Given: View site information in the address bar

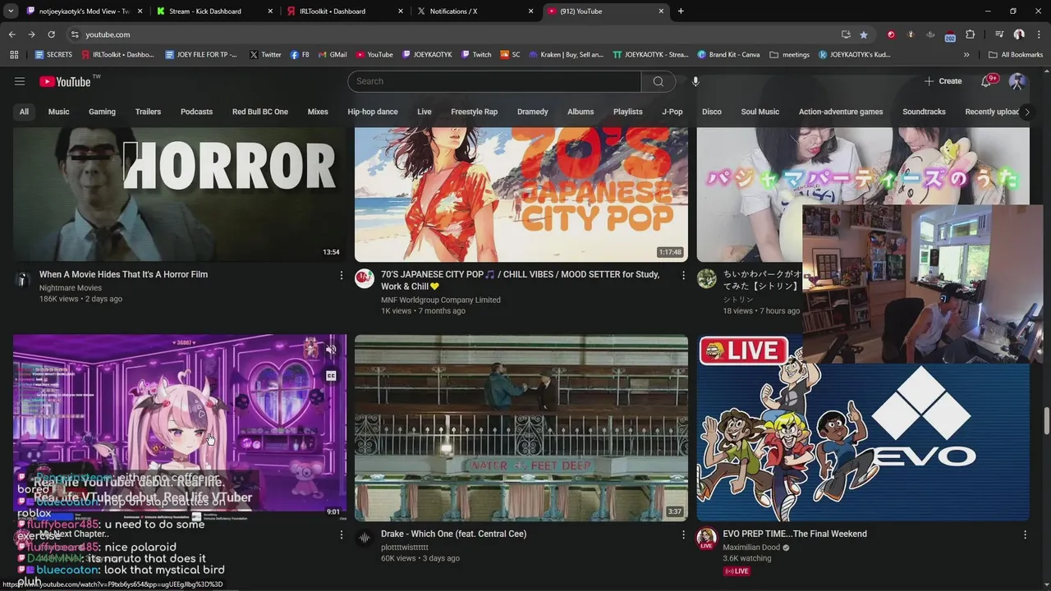Looking at the screenshot, I should (x=75, y=34).
